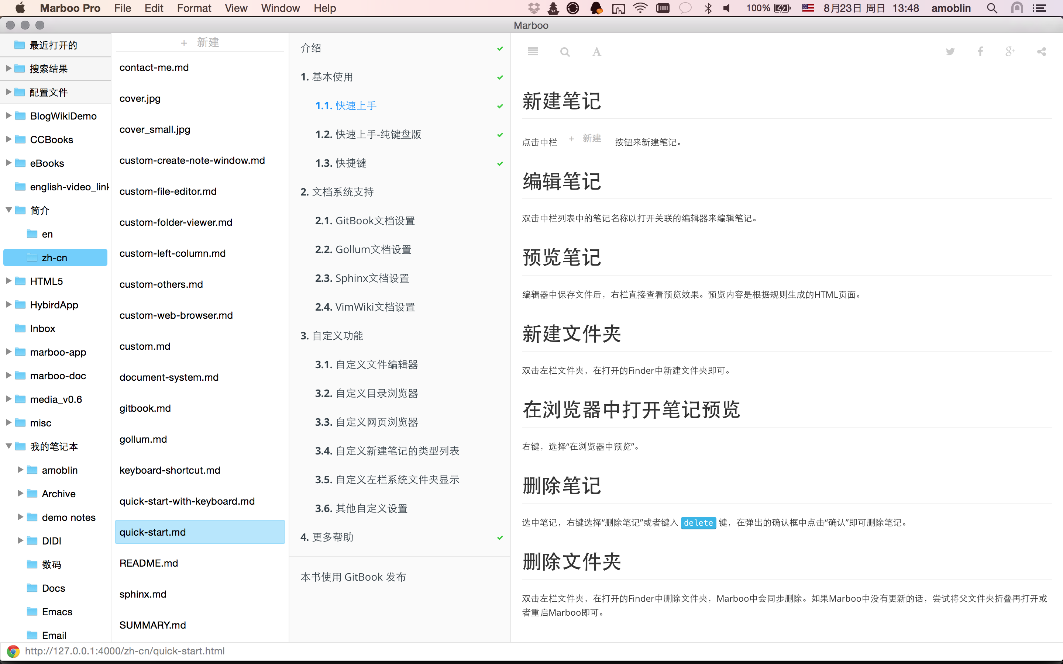
Task: Open font settings letter A icon
Action: 596,52
